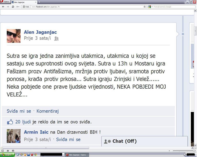Screen dimensions: 197x157
Task: Click the thumbs-up like icon
Action: [10, 122]
